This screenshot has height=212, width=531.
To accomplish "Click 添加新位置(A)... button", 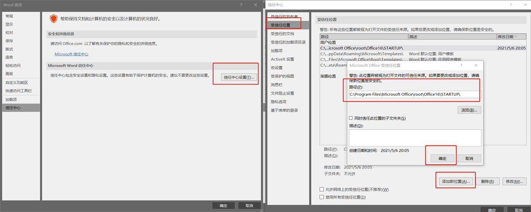I will coord(456,181).
